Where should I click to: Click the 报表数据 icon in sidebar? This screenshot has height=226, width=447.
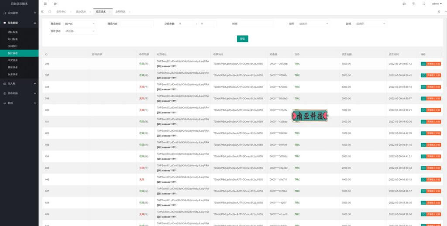pos(4,23)
